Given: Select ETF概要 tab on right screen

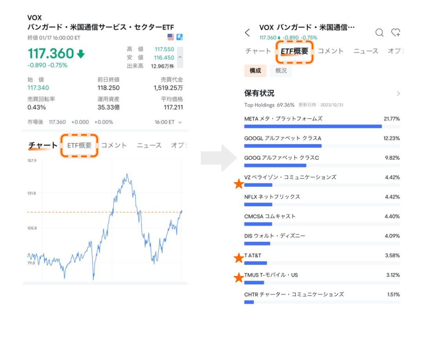Looking at the screenshot, I should tap(294, 51).
